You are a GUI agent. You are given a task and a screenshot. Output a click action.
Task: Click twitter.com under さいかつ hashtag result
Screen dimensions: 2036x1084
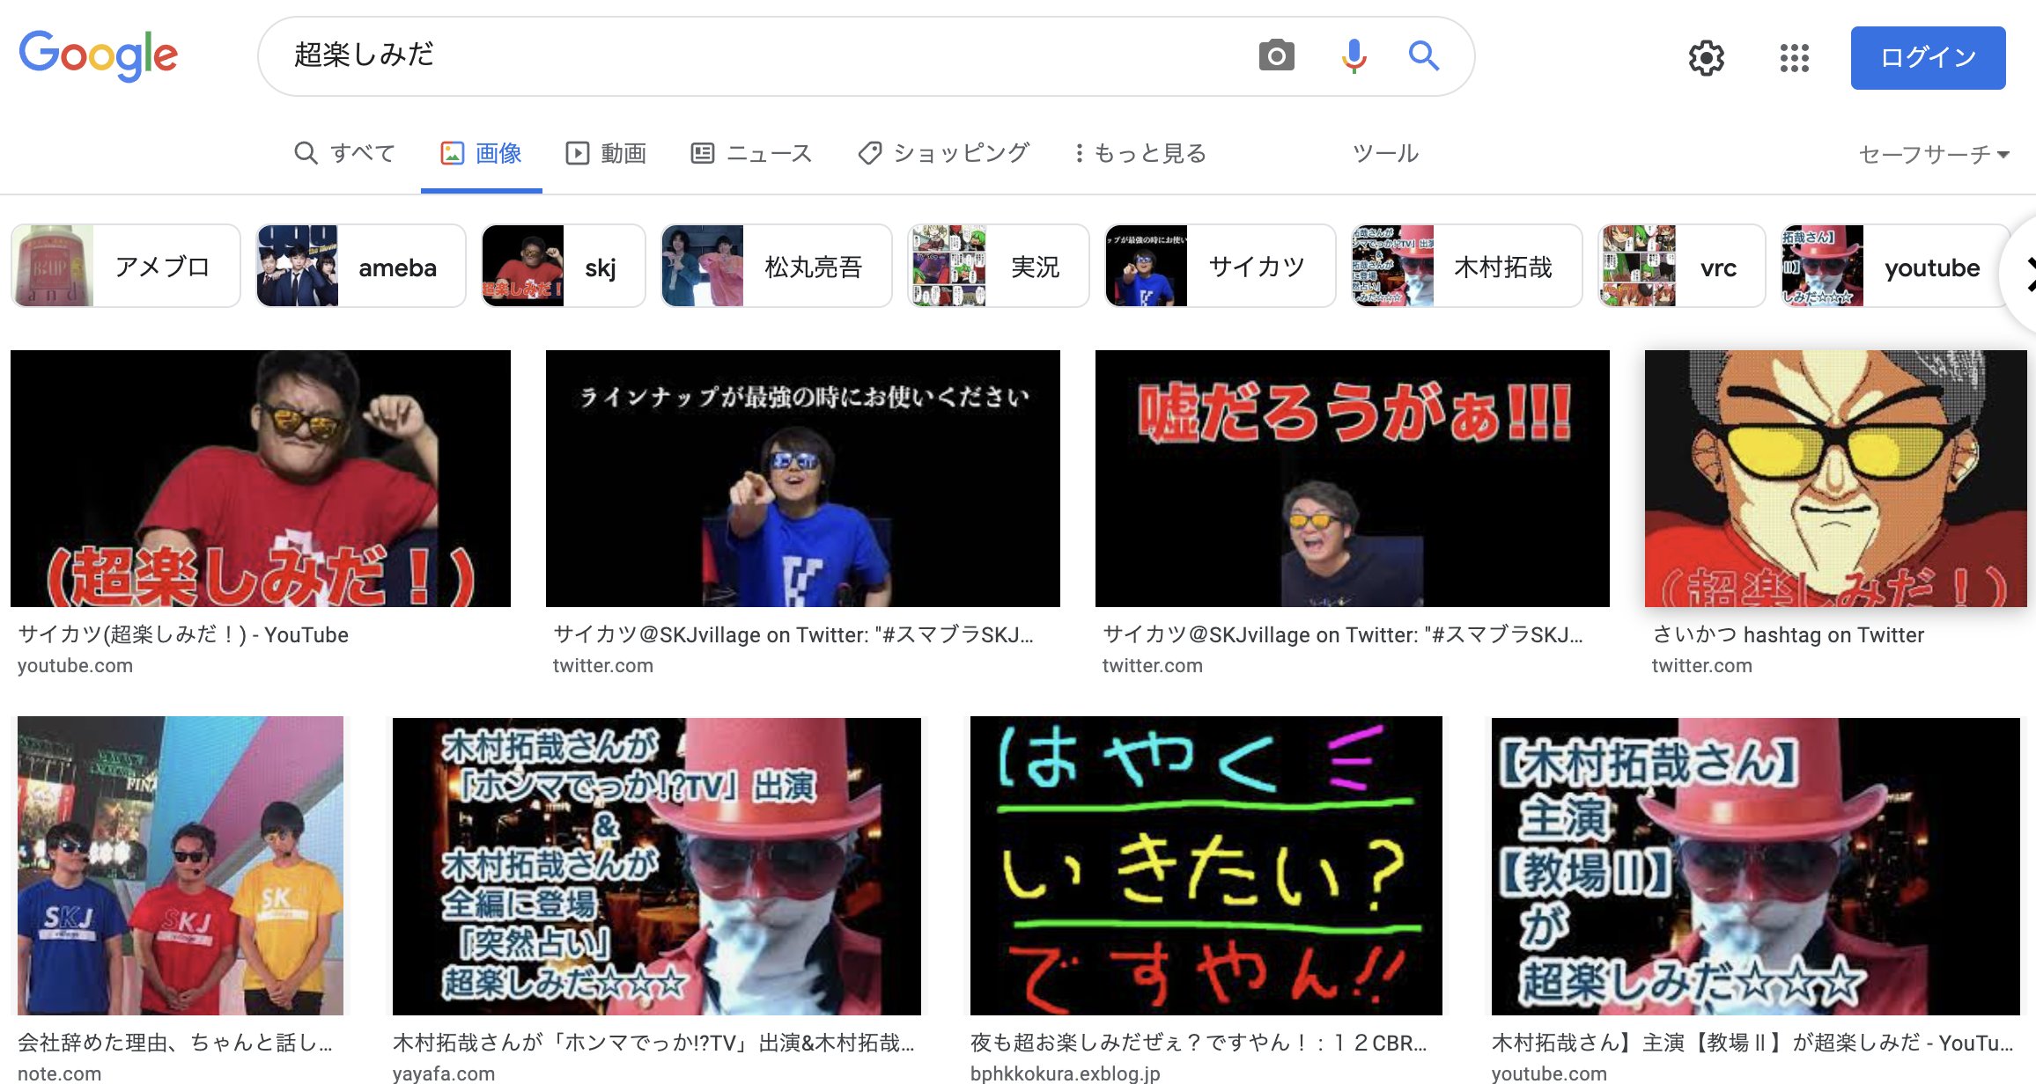(1701, 665)
